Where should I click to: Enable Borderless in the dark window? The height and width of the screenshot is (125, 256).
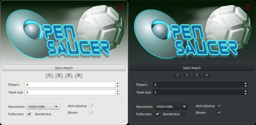click(x=184, y=114)
